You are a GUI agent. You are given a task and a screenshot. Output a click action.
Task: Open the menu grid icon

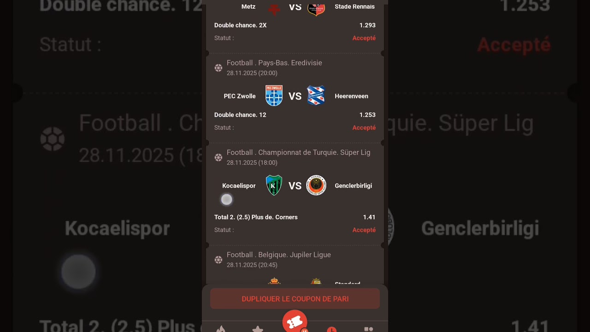(368, 329)
